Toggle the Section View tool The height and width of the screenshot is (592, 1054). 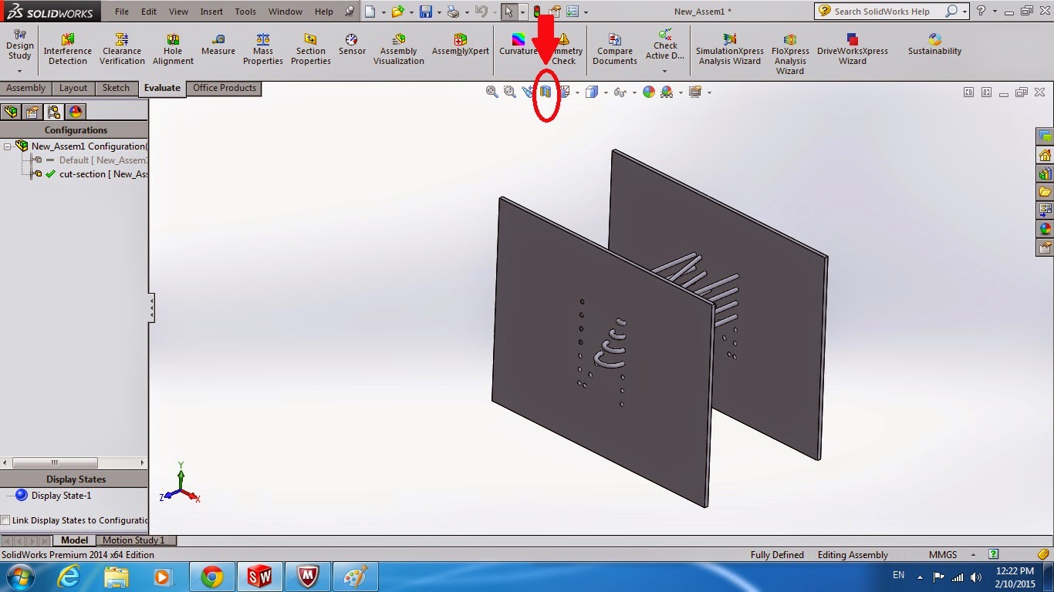(546, 92)
